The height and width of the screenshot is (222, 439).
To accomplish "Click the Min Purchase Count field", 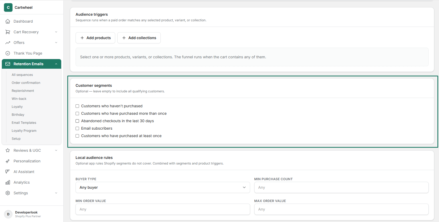I will pos(341,187).
